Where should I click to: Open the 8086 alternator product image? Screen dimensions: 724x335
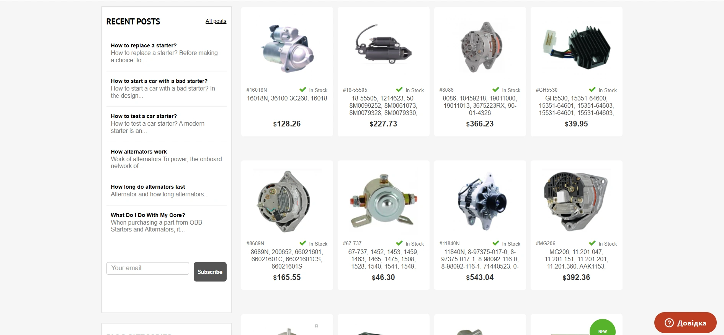[x=480, y=47]
